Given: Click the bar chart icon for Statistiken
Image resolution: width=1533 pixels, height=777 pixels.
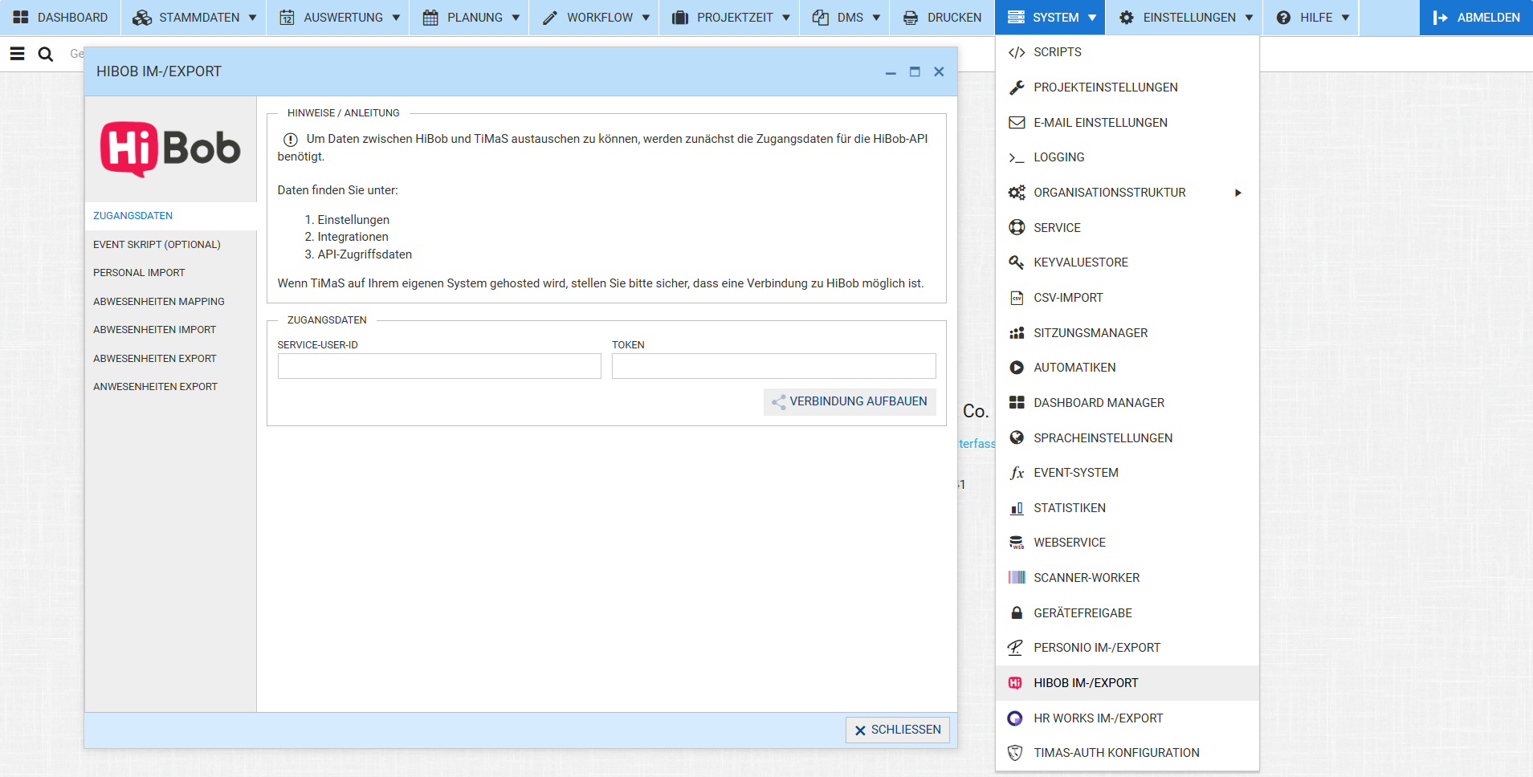Looking at the screenshot, I should point(1017,508).
